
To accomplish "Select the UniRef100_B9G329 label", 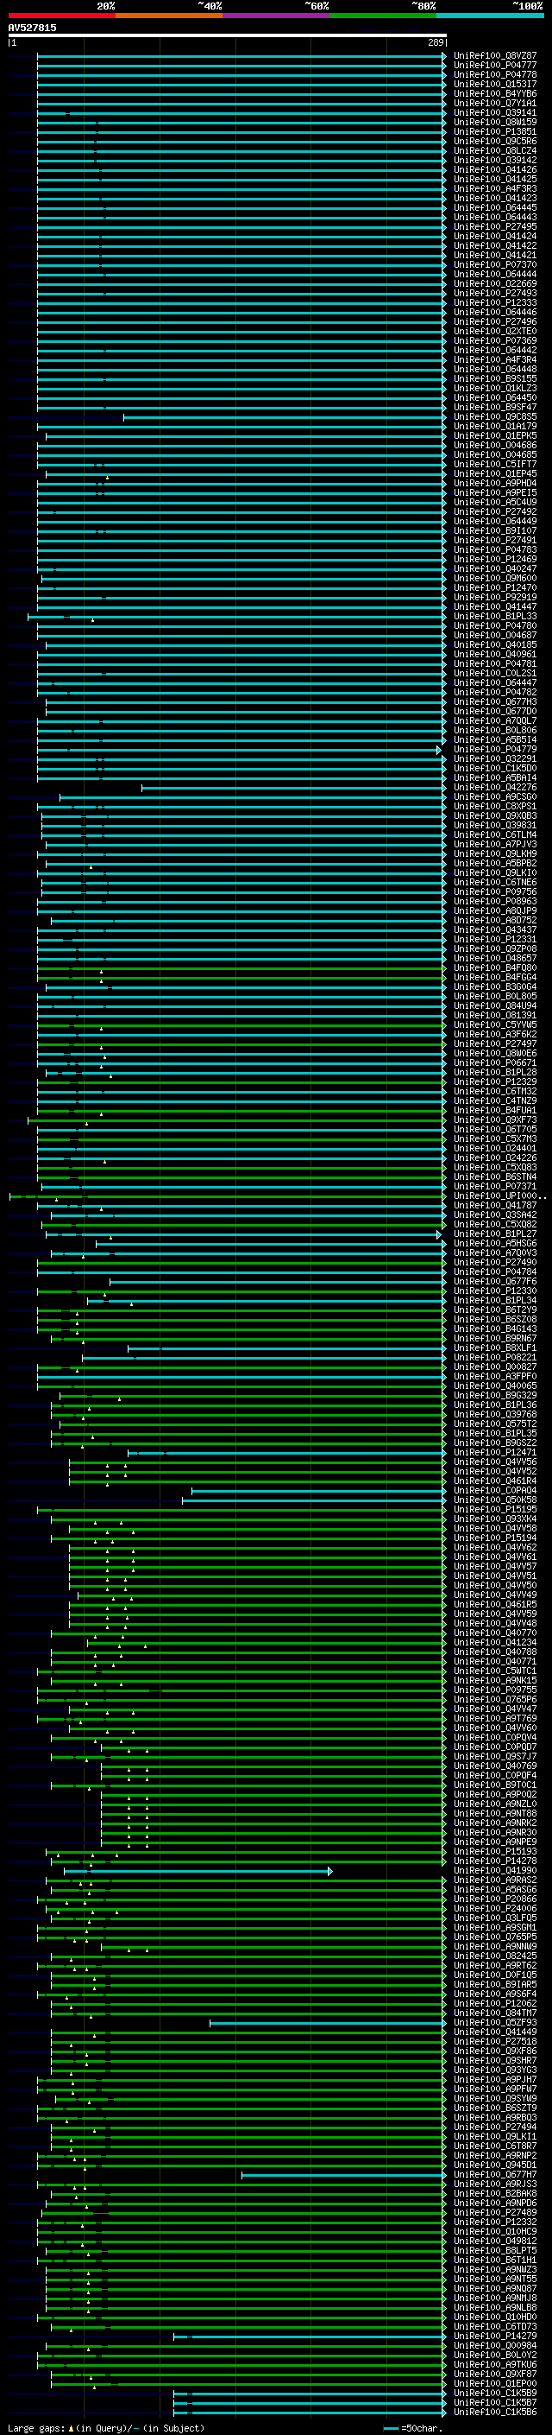I will [x=495, y=1395].
